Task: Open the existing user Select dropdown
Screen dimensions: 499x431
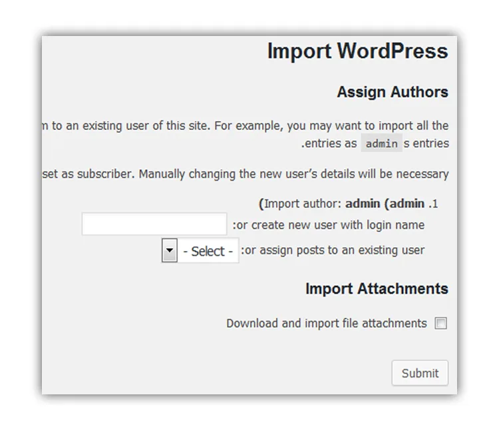Action: pyautogui.click(x=200, y=250)
